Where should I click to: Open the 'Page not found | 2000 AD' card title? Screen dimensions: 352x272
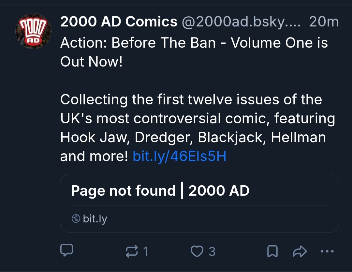coord(160,190)
